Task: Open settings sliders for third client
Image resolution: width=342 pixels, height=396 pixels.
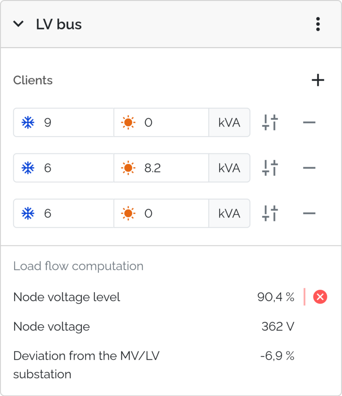Action: (x=270, y=214)
